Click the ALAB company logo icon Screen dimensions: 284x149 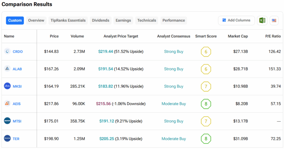[7, 69]
